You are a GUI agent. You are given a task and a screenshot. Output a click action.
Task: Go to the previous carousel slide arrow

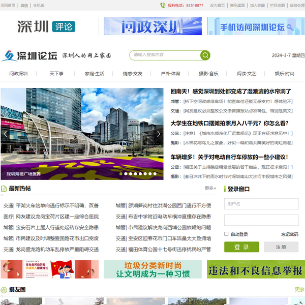[x=6, y=134]
